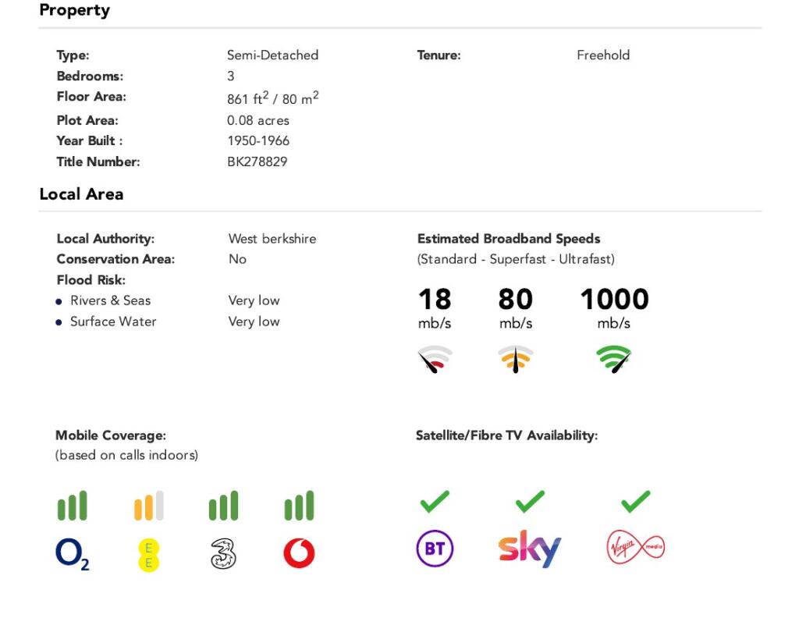Click the purple BT logo
This screenshot has height=643, width=799.
(435, 549)
